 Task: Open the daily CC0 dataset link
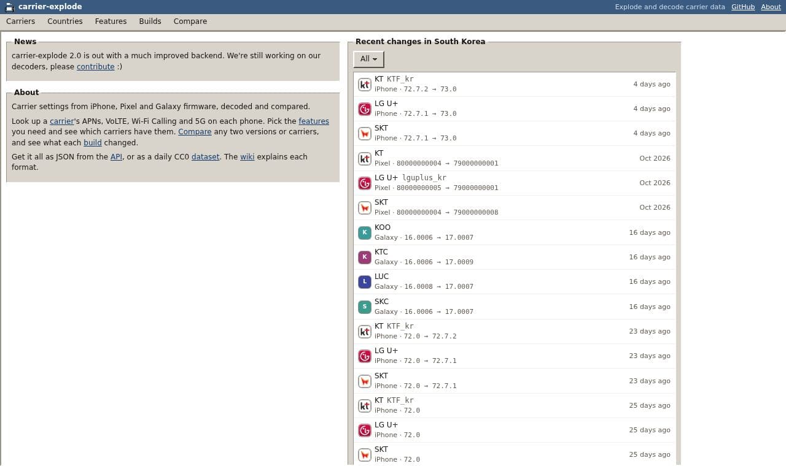click(x=206, y=157)
